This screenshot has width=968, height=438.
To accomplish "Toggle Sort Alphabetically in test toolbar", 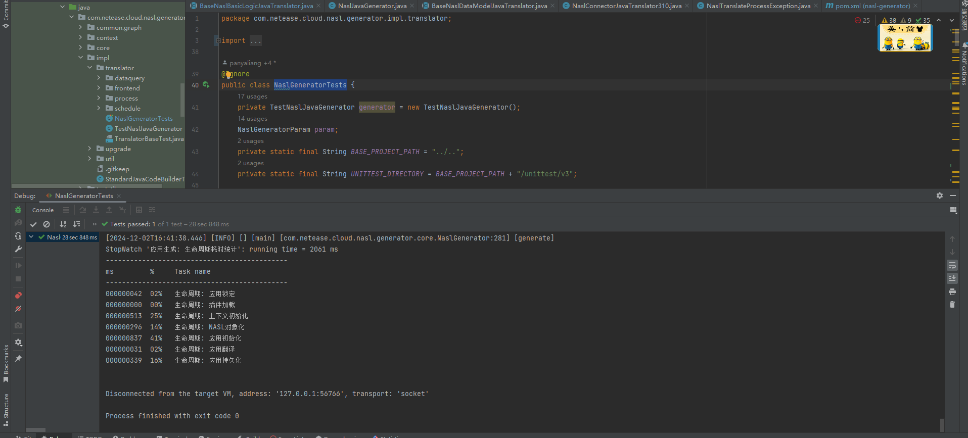I will point(63,224).
